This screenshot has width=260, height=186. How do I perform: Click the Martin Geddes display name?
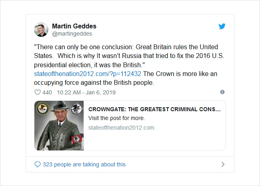[x=74, y=26]
